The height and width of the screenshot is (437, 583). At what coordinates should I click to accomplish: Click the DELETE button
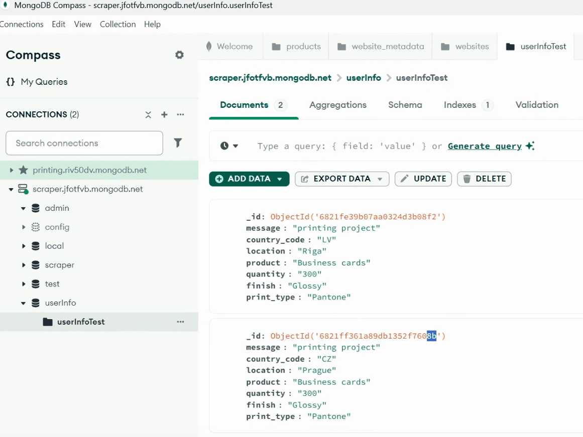coord(484,179)
